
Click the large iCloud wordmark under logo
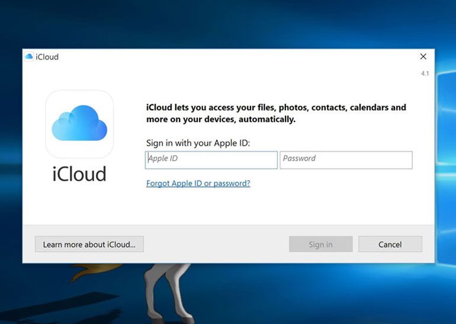(79, 174)
